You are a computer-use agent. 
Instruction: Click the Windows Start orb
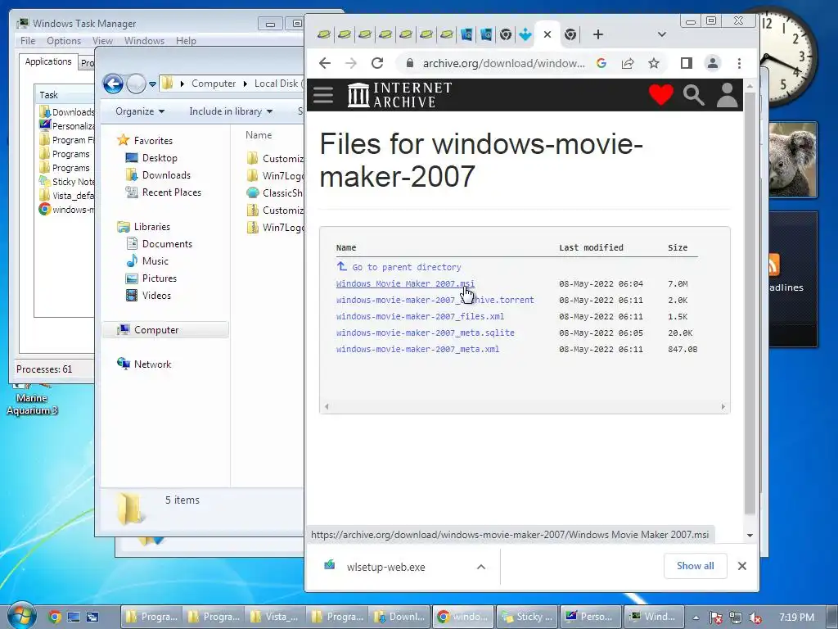pos(21,615)
